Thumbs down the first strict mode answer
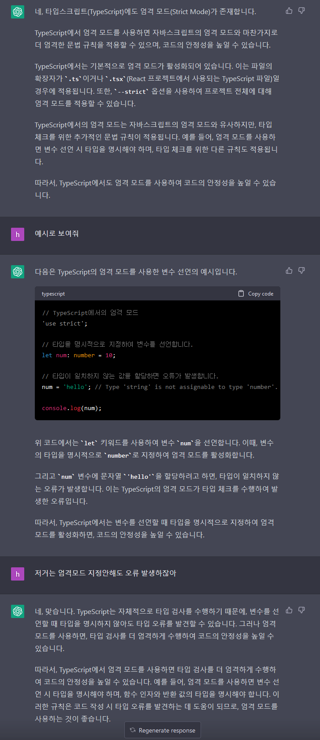320x740 pixels. (301, 11)
